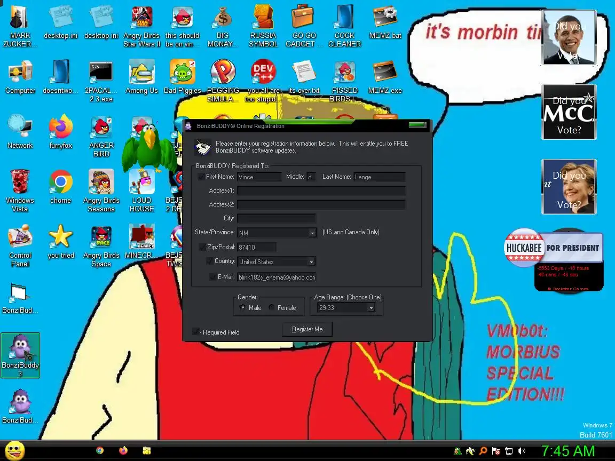Screen dimensions: 615x461
Task: Click the Obama 'Did you Vote?' gadget
Action: pos(569,38)
